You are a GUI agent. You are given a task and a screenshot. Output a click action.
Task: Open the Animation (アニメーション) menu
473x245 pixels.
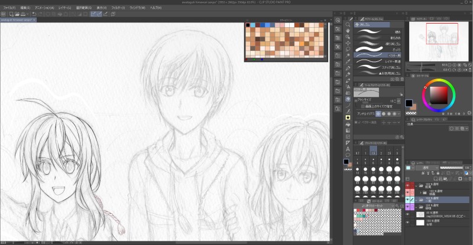(x=44, y=8)
